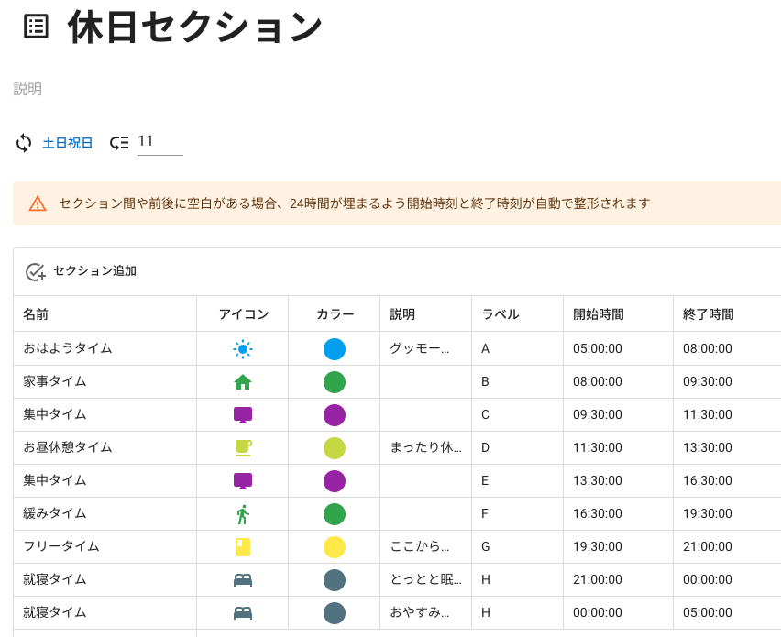
Task: Click the walking person icon in 緩みタイム row
Action: 243,514
